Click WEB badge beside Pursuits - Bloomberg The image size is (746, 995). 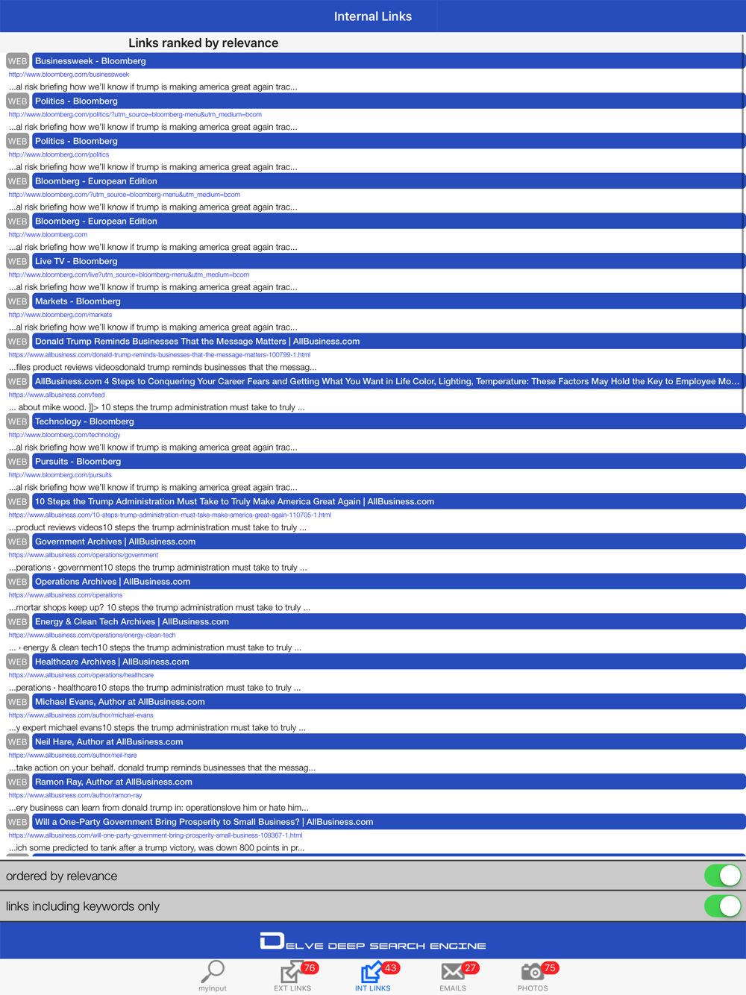tap(17, 462)
